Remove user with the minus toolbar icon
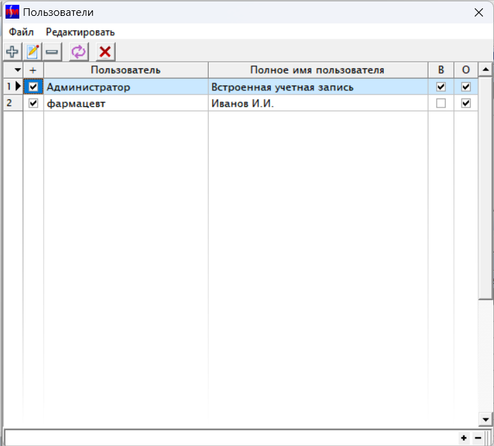The image size is (494, 446). click(x=52, y=52)
